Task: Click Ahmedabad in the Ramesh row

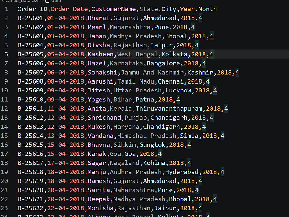Action: pyautogui.click(x=160, y=181)
